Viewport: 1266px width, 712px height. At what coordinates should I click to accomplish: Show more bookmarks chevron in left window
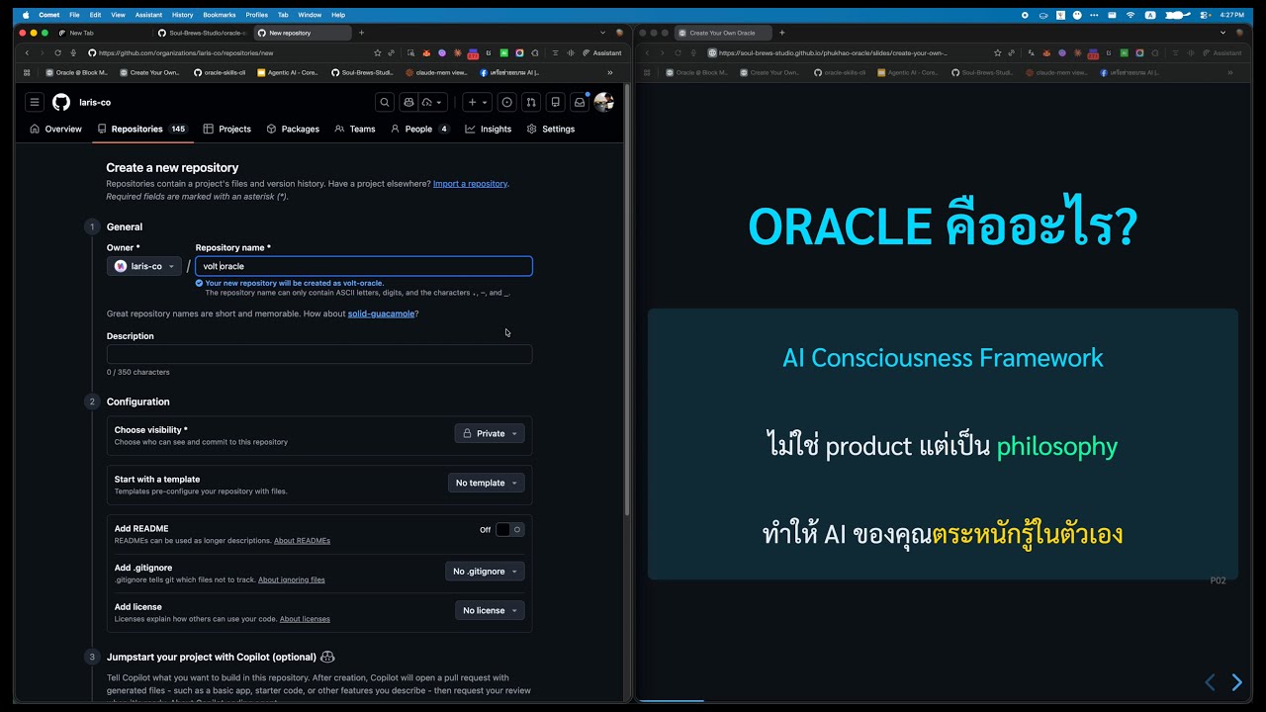[610, 72]
